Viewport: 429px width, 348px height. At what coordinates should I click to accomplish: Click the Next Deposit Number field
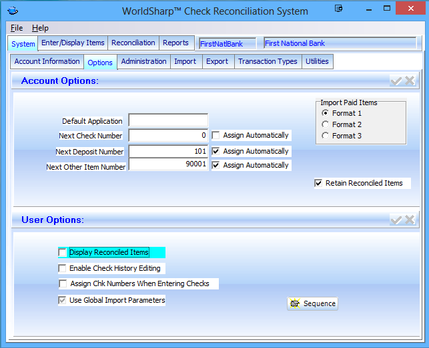click(x=168, y=151)
